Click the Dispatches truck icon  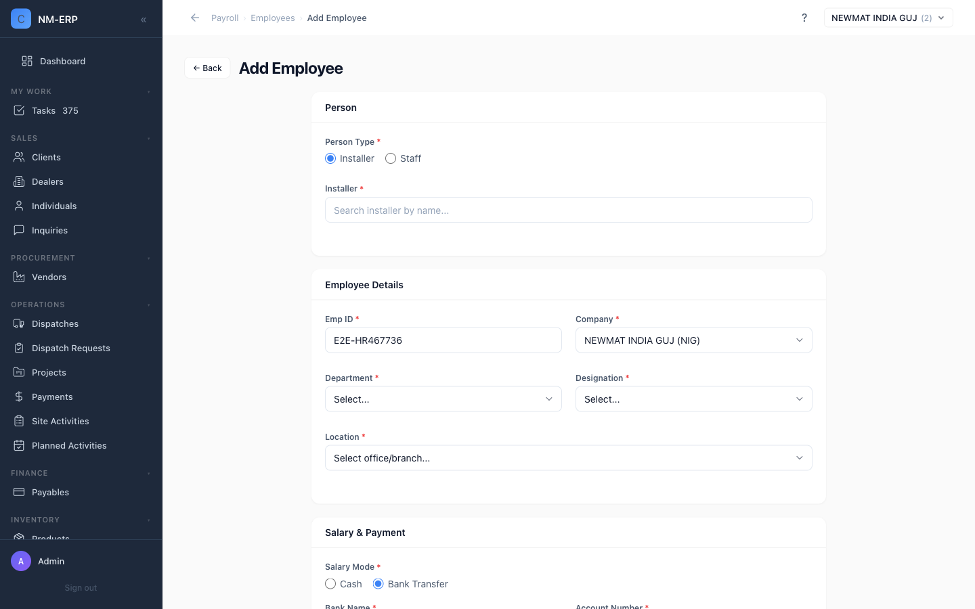pyautogui.click(x=19, y=323)
